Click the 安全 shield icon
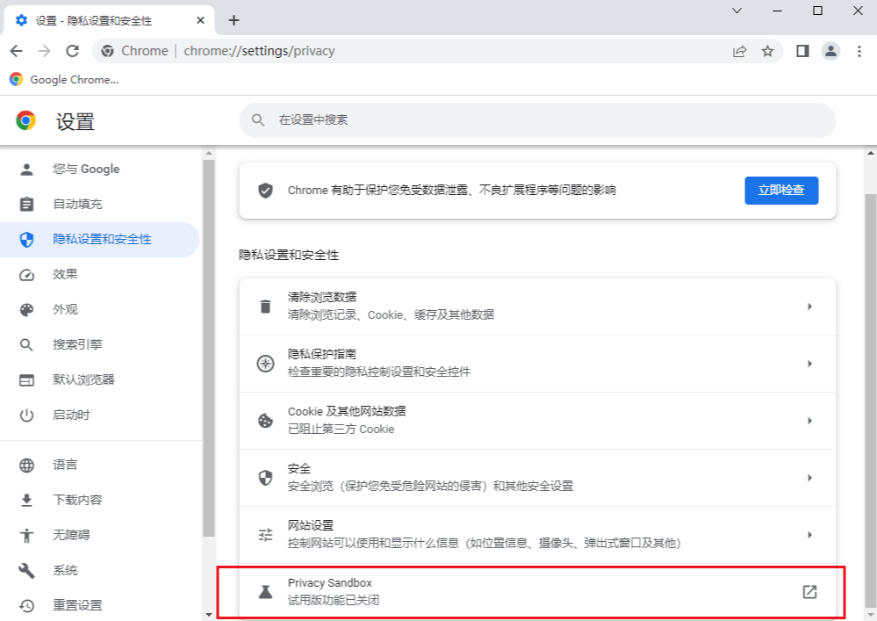The height and width of the screenshot is (621, 877). click(265, 478)
